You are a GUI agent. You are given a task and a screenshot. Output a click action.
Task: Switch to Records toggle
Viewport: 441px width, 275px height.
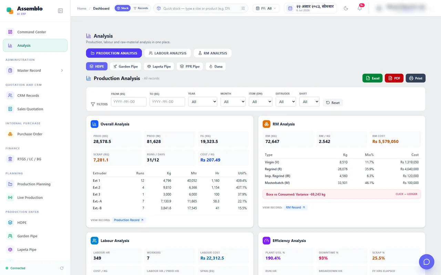tap(141, 8)
